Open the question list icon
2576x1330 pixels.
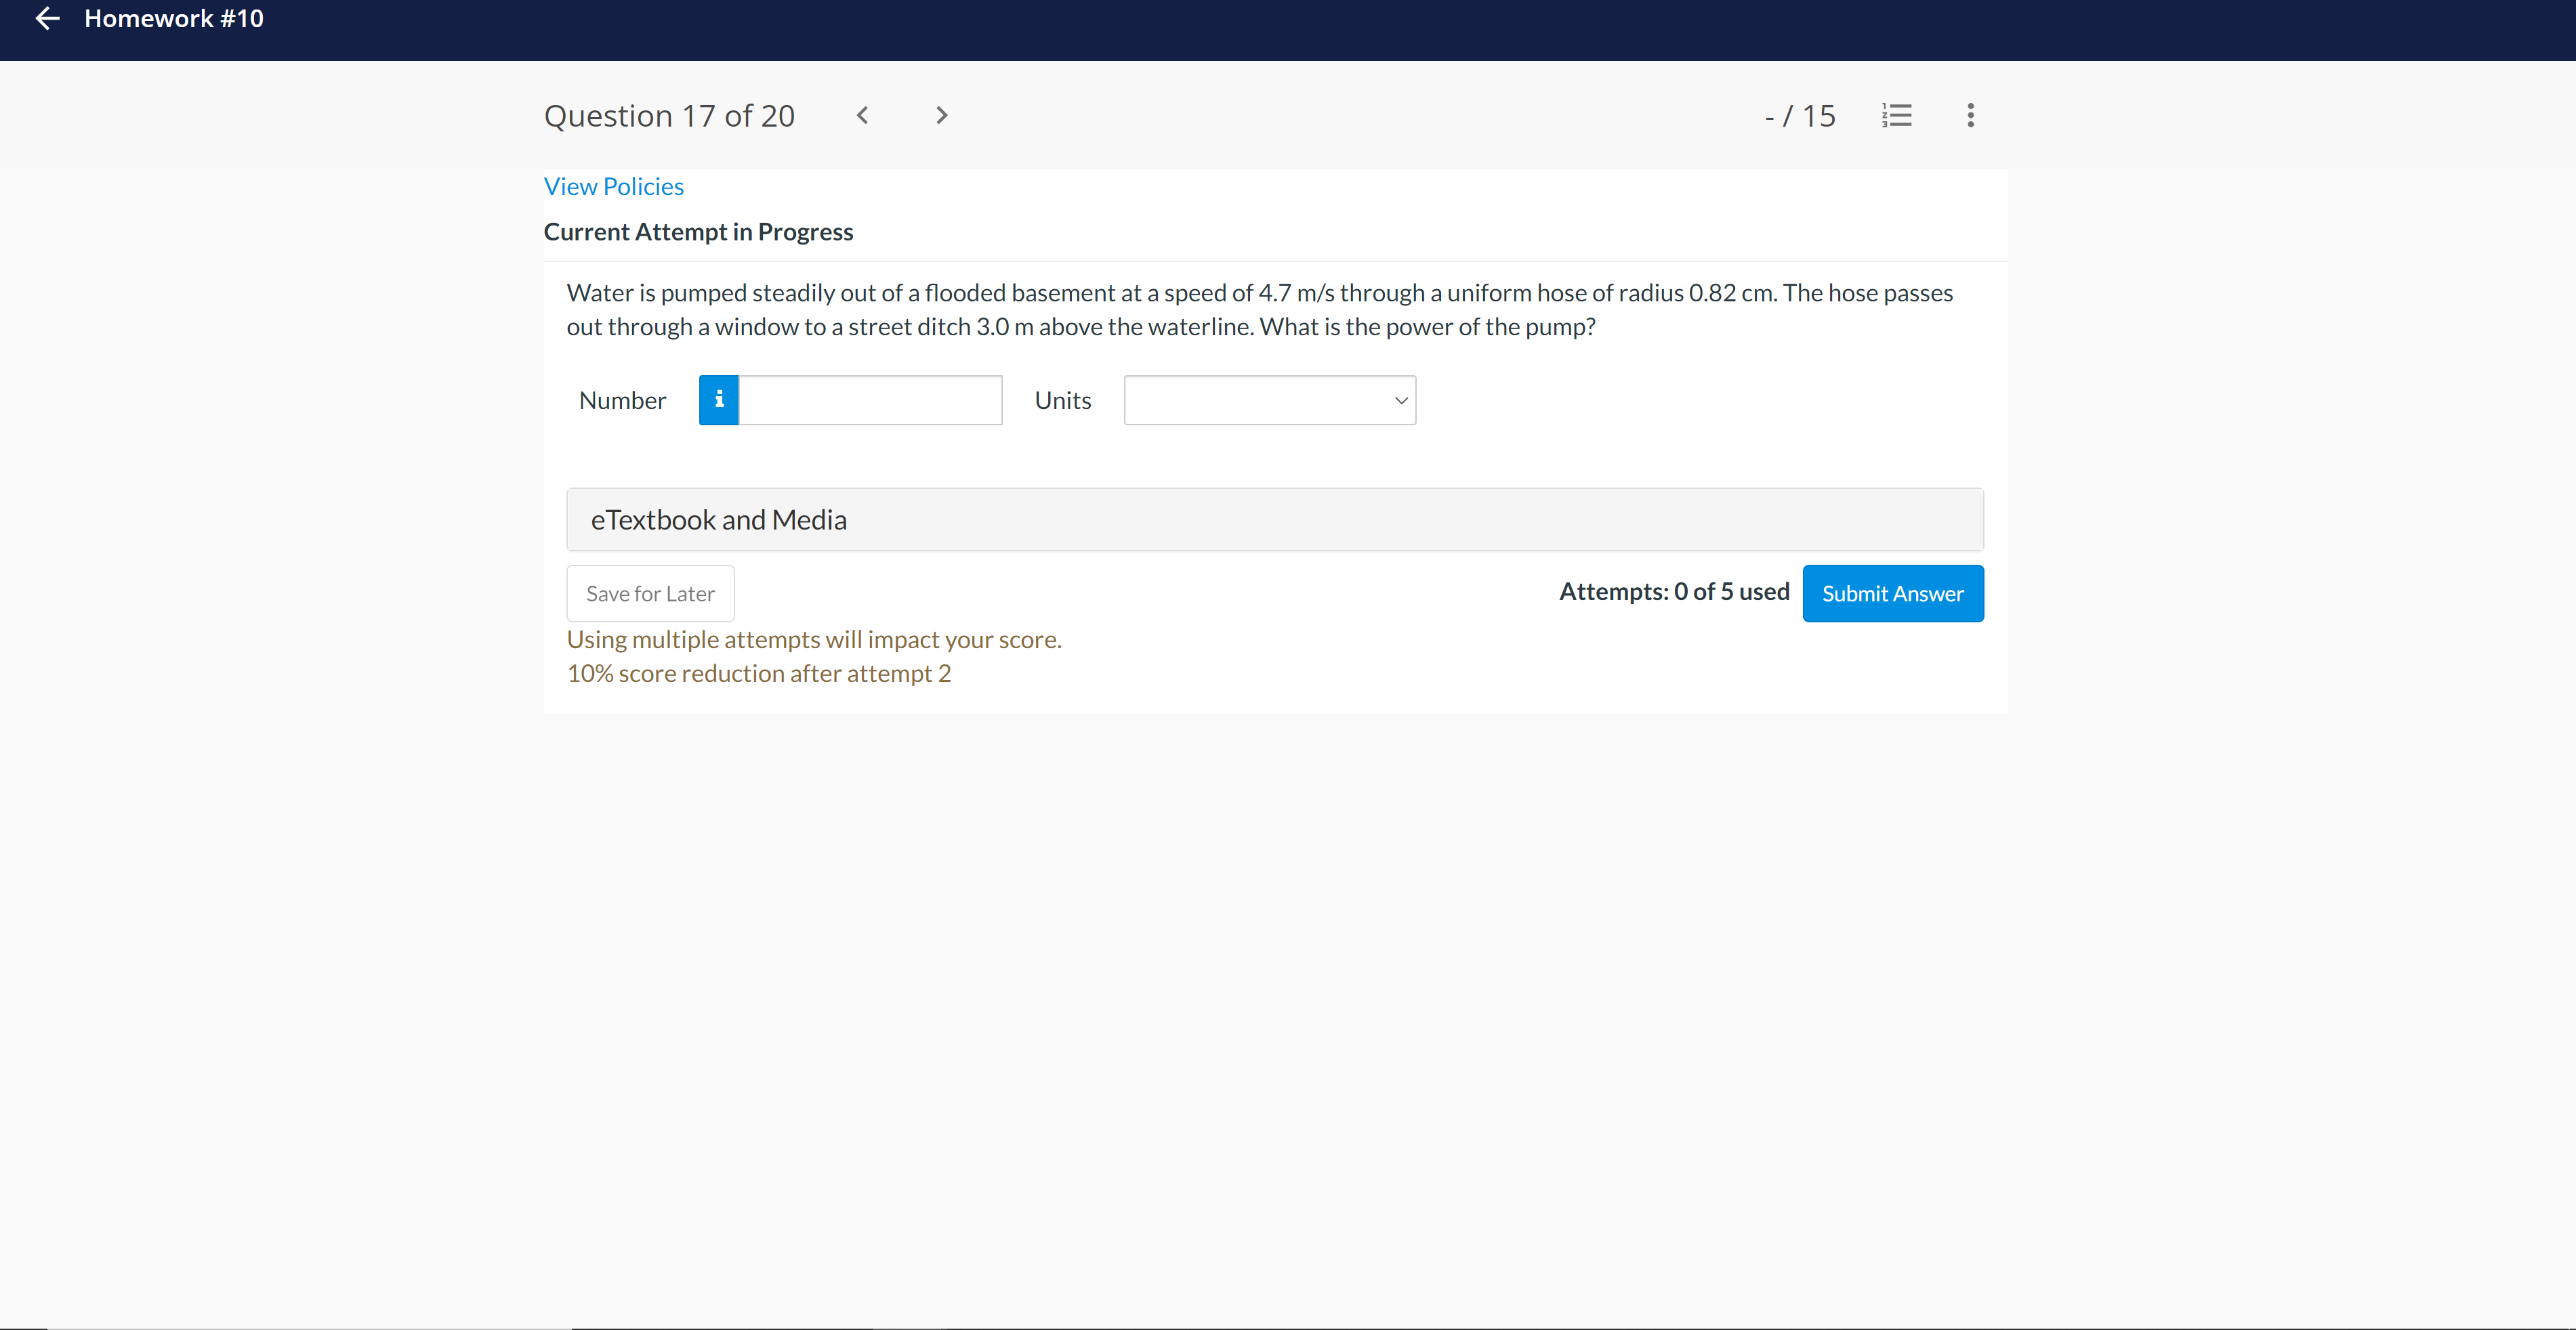click(1896, 116)
